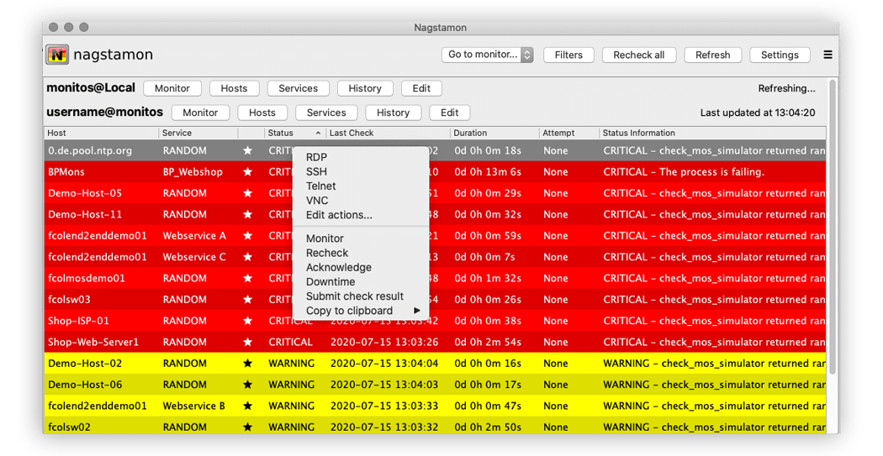The height and width of the screenshot is (456, 883).
Task: Click Services button for username@monitos
Action: click(326, 113)
